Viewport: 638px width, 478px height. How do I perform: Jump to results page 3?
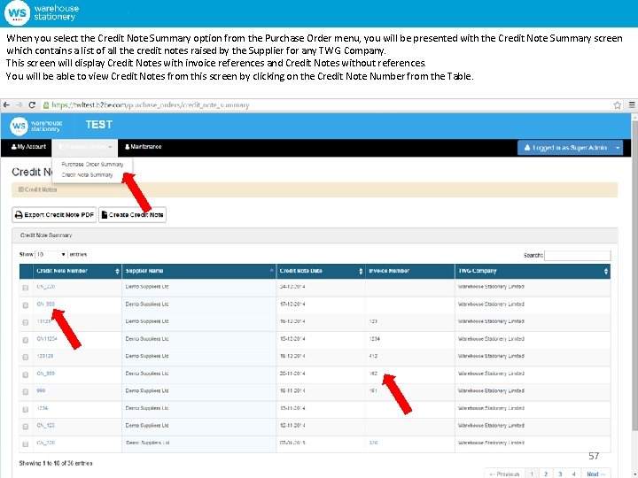(x=560, y=474)
